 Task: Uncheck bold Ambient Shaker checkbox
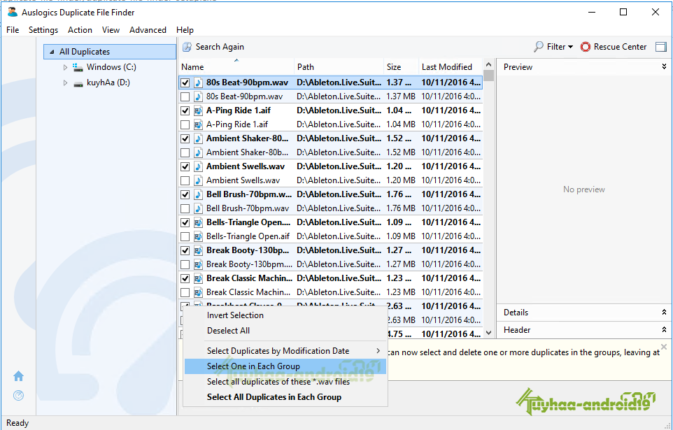pyautogui.click(x=185, y=138)
